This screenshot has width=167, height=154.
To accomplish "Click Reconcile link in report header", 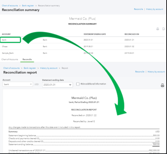I will pyautogui.click(x=140, y=71).
